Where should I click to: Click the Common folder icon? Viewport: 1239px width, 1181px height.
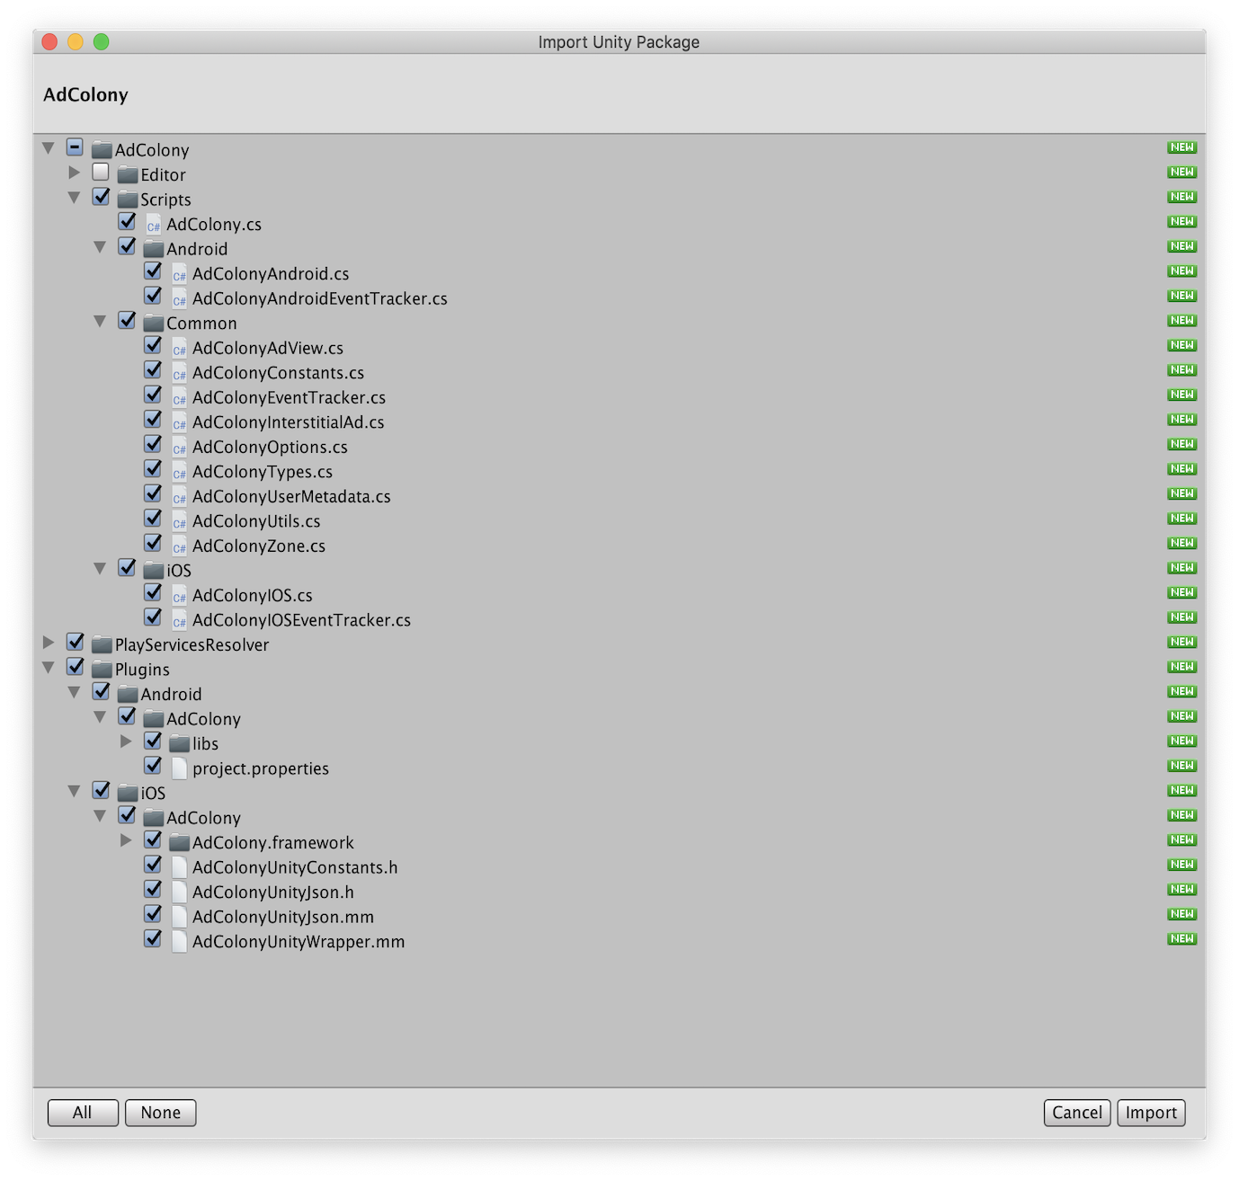pyautogui.click(x=154, y=324)
